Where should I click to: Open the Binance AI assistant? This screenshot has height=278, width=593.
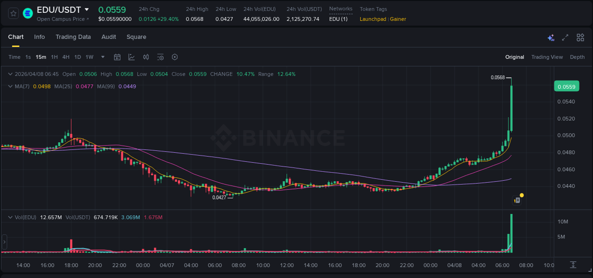(x=550, y=37)
